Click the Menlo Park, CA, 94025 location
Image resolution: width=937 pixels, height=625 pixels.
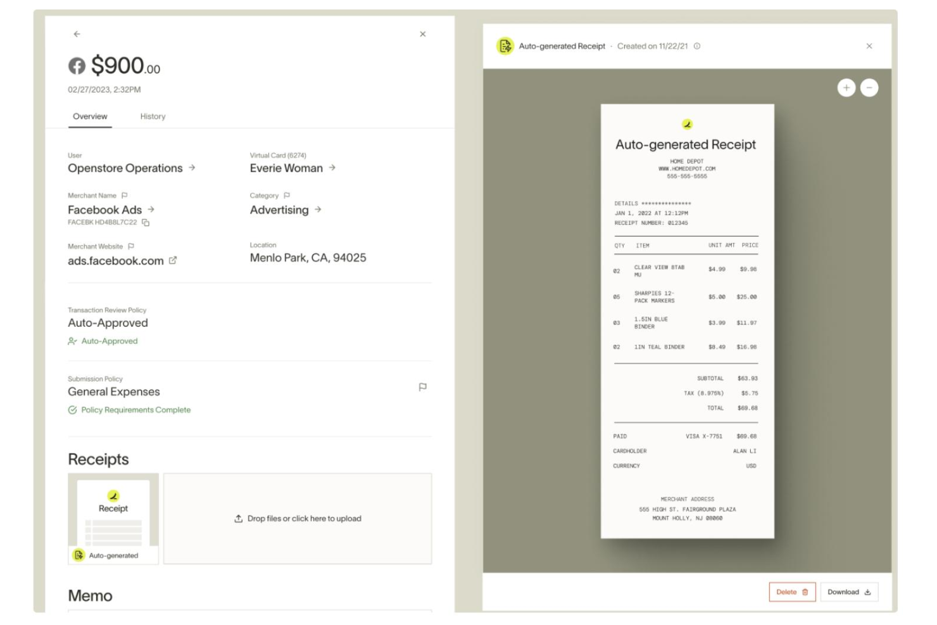(x=308, y=258)
